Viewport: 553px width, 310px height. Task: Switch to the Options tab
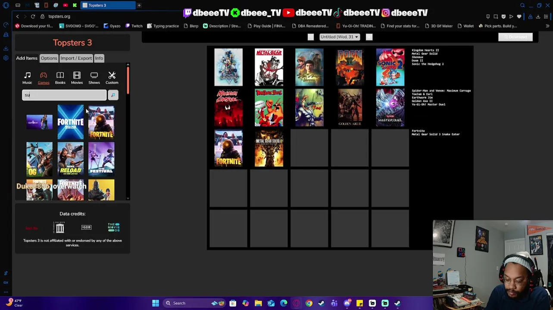[x=49, y=58]
